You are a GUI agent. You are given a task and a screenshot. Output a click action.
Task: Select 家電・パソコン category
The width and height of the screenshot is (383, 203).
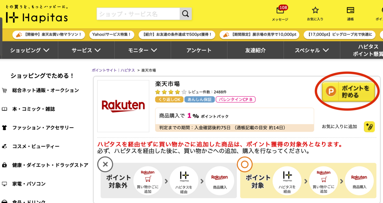click(29, 184)
